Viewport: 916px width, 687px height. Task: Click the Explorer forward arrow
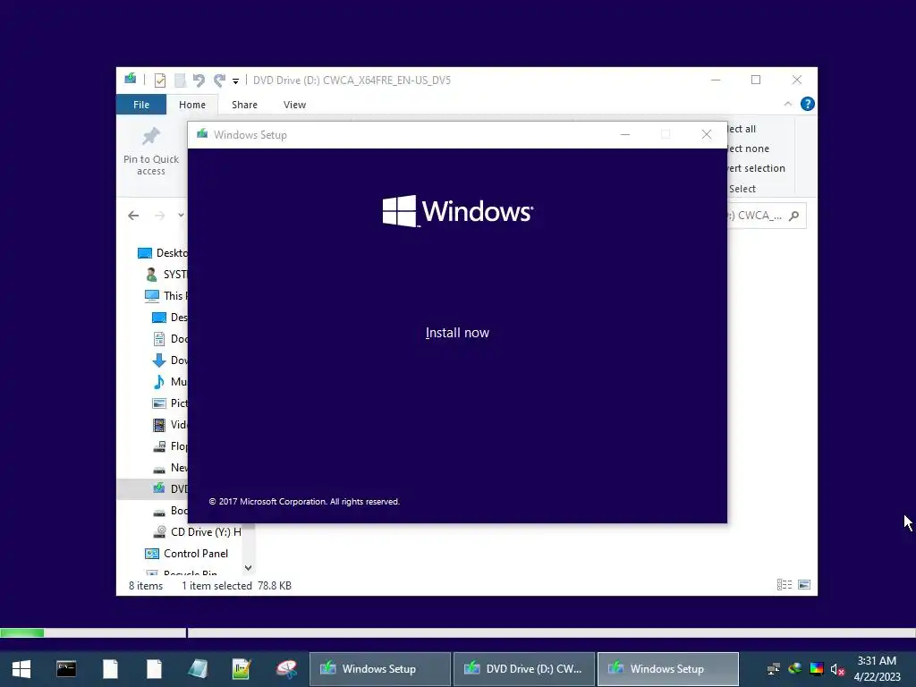pyautogui.click(x=159, y=216)
